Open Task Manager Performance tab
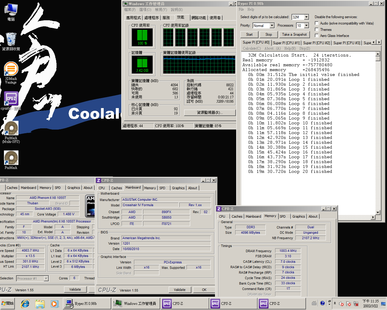The width and height of the screenshot is (387, 310). (181, 17)
